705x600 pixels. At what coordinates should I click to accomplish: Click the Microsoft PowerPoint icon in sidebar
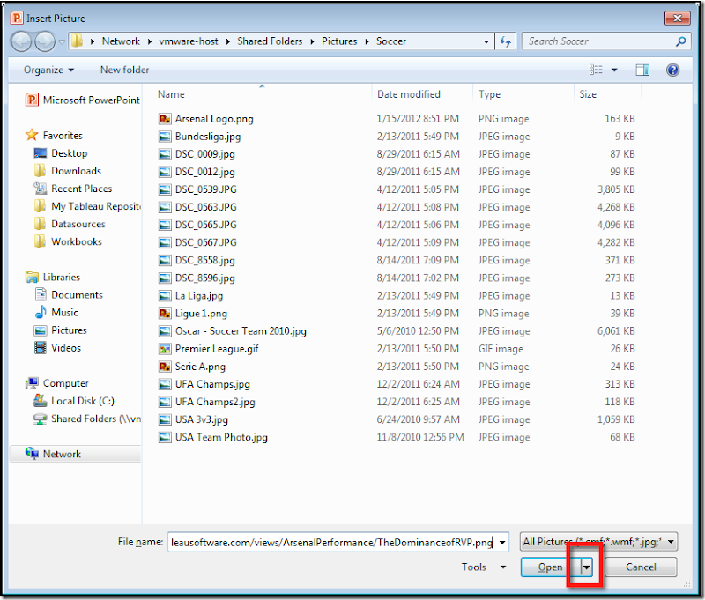[x=32, y=100]
